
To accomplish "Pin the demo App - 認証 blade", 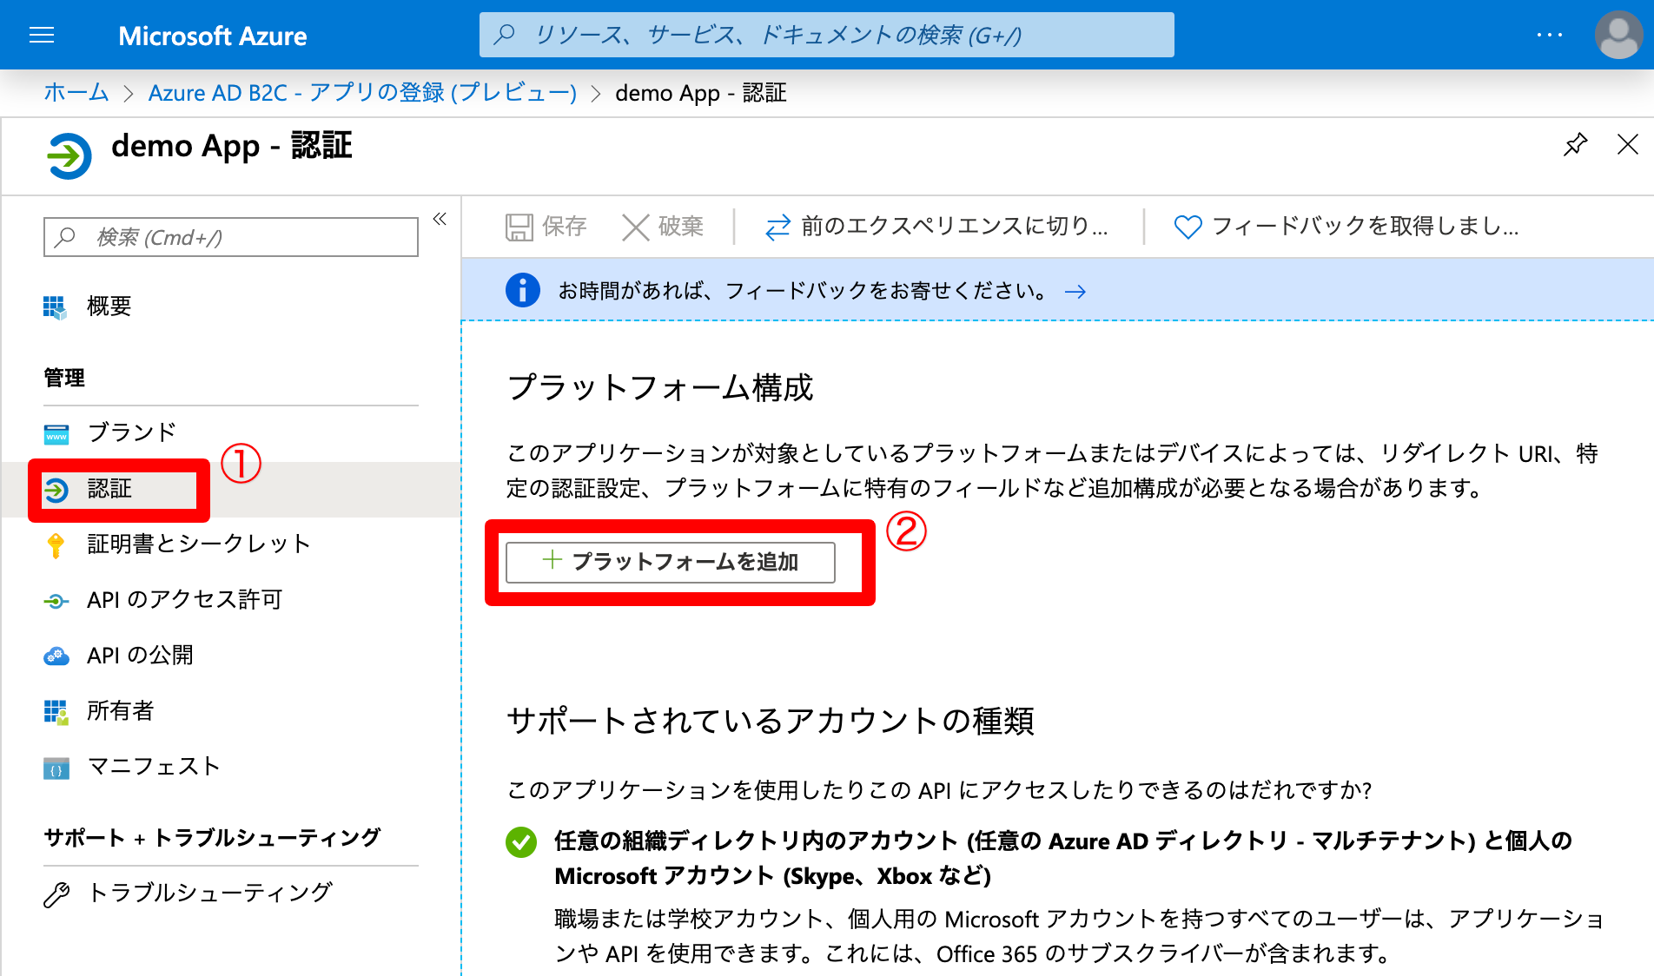I will [x=1574, y=145].
